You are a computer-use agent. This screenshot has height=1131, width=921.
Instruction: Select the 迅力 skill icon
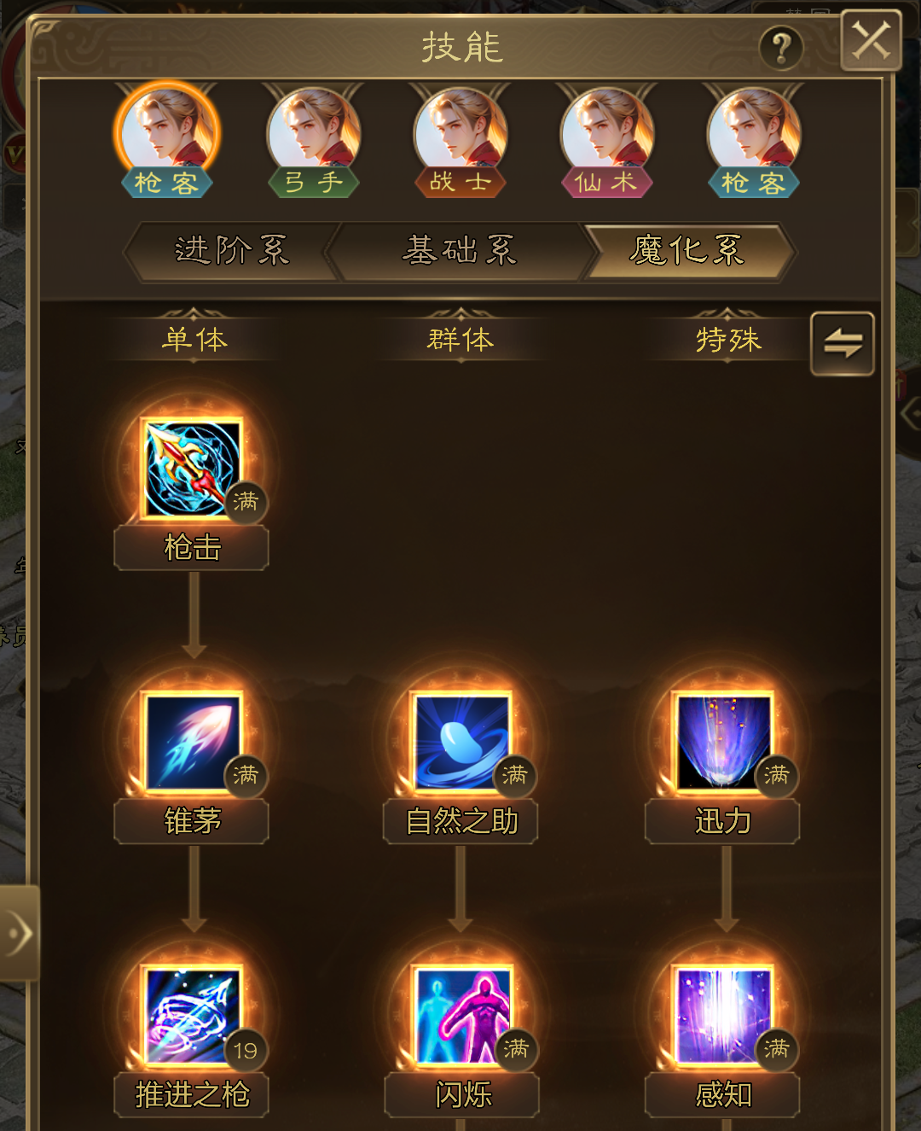723,741
